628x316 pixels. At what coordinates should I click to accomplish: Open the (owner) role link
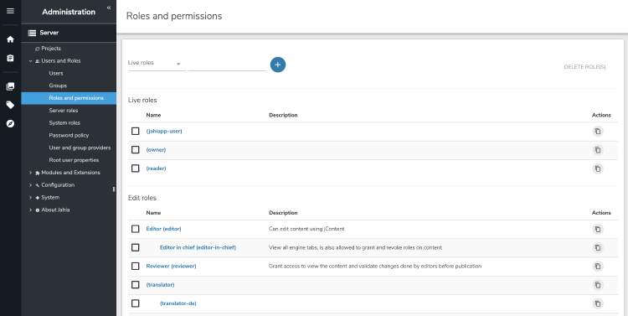pos(156,149)
